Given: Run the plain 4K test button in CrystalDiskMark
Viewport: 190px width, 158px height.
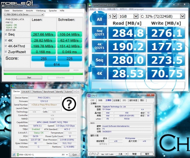Looking at the screenshot, I should pyautogui.click(x=99, y=73).
